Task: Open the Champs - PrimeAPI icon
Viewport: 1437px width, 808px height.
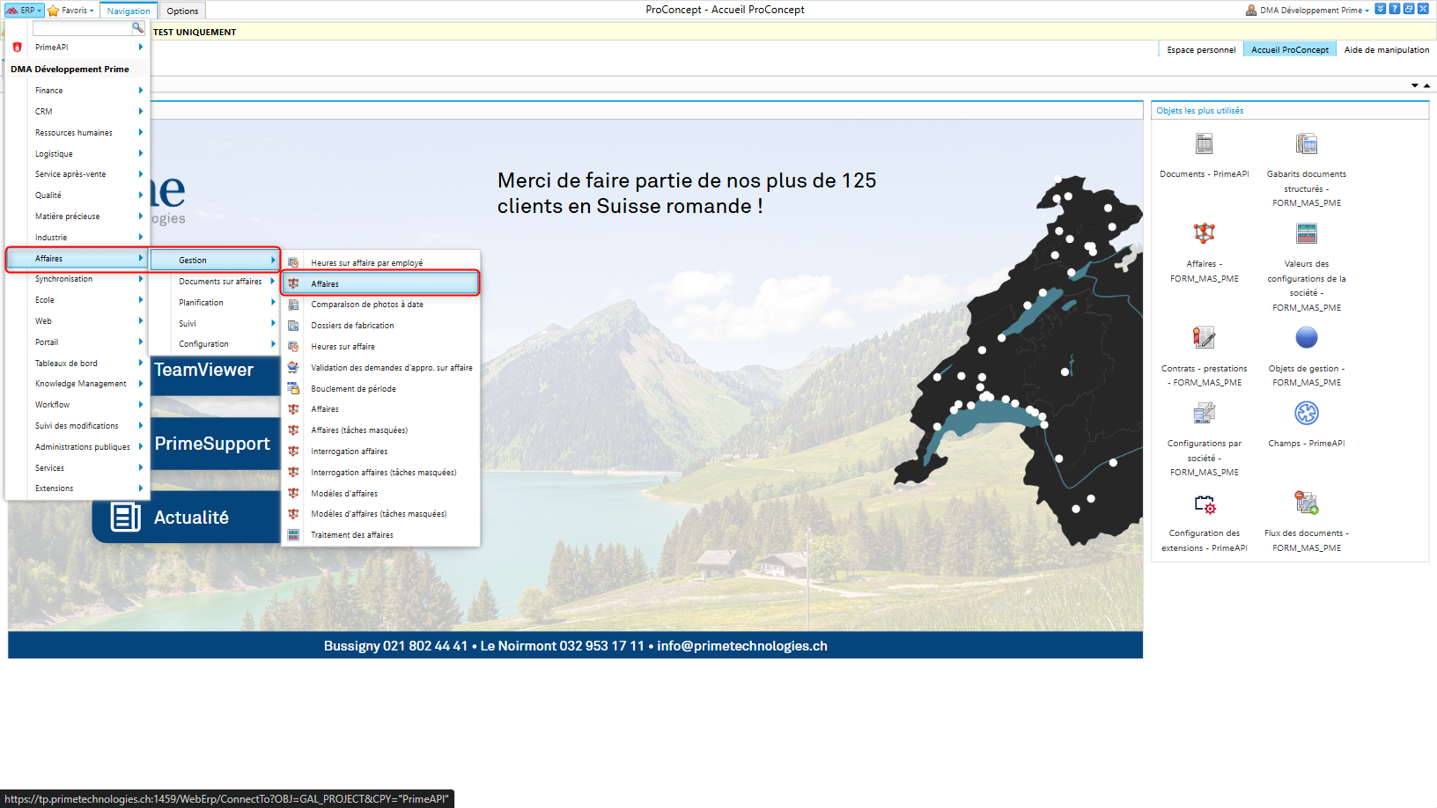Action: tap(1306, 414)
